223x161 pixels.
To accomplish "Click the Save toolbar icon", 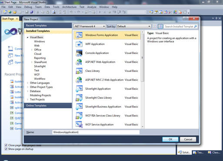I will click(x=27, y=12).
